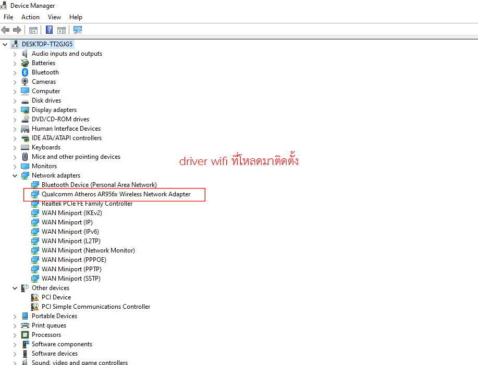Click the Back arrow toolbar icon
Viewport: 478px width, 365px height.
[x=6, y=30]
